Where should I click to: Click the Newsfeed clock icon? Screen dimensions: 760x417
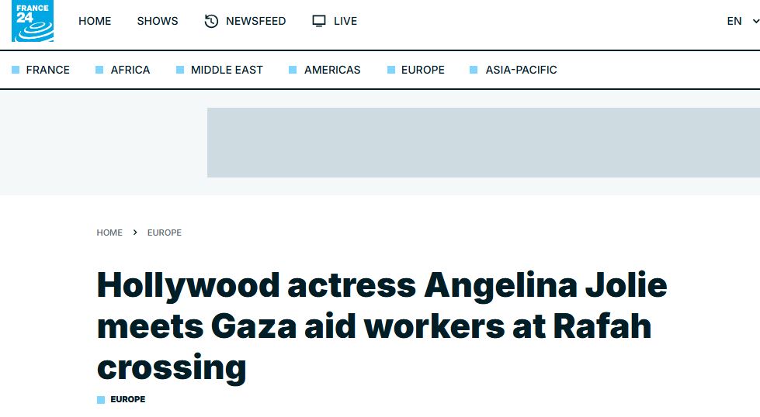coord(211,21)
